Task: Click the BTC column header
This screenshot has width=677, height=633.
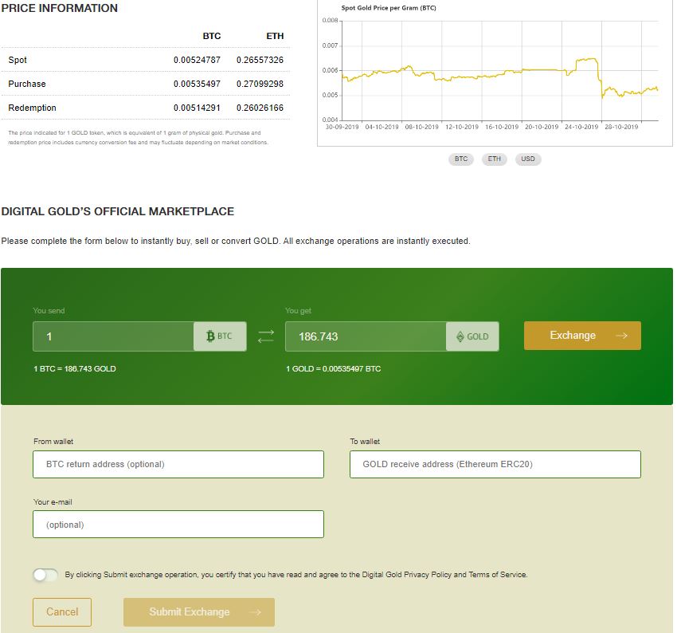Action: [212, 36]
